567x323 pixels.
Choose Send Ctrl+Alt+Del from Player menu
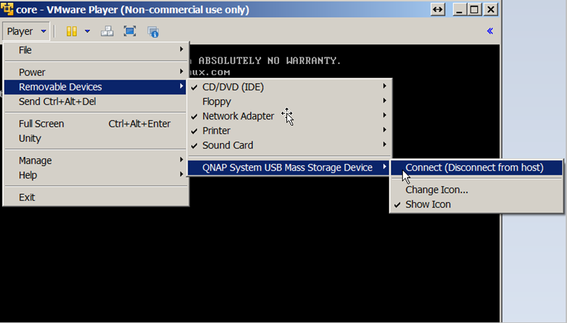coord(96,102)
